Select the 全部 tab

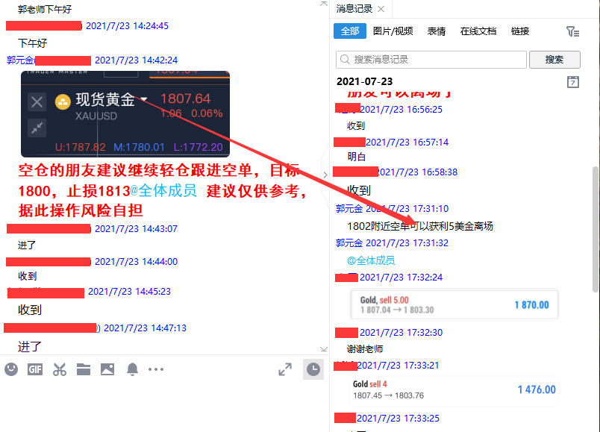[x=350, y=31]
